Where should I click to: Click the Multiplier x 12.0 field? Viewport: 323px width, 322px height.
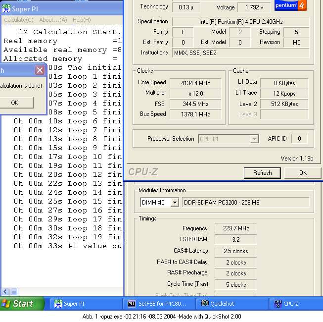(195, 94)
